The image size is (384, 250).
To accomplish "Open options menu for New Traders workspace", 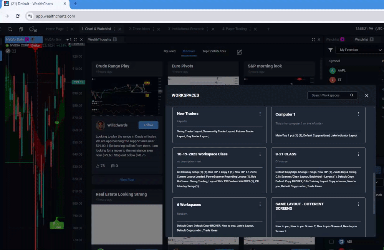I will [x=260, y=114].
